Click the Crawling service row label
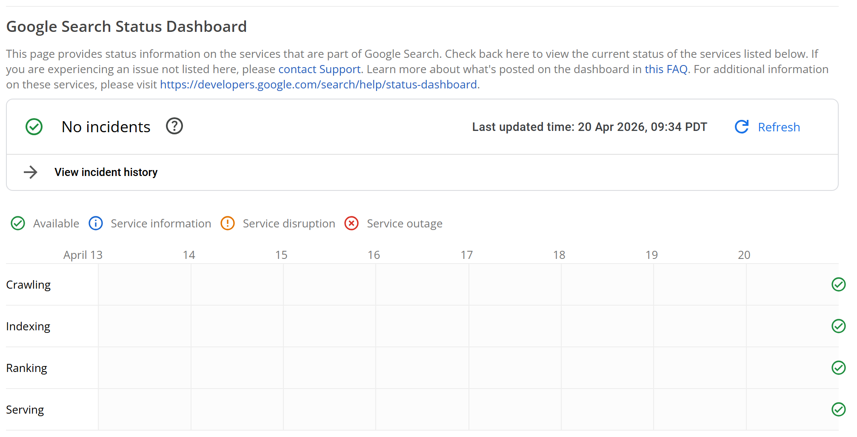The width and height of the screenshot is (857, 437). tap(29, 285)
